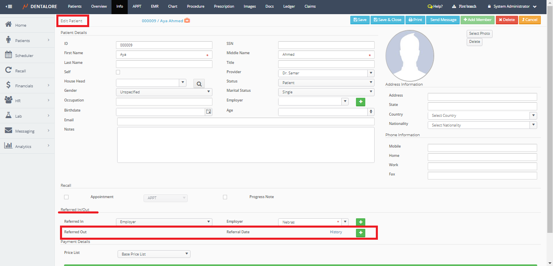This screenshot has width=553, height=266.
Task: Click the Save & Close button
Action: coord(387,20)
